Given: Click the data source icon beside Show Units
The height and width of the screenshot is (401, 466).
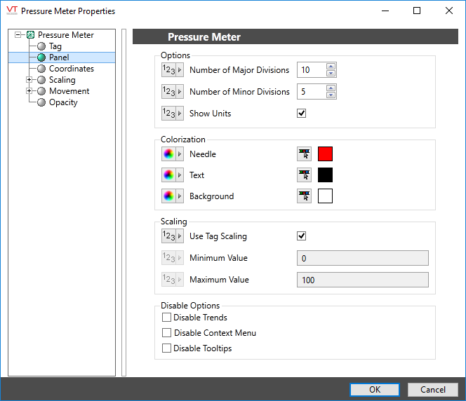Looking at the screenshot, I should tap(172, 114).
